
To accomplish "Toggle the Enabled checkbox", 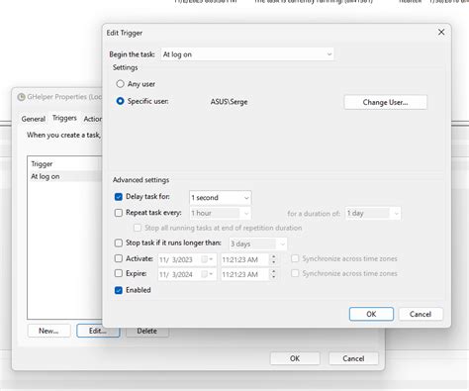I will [x=119, y=290].
